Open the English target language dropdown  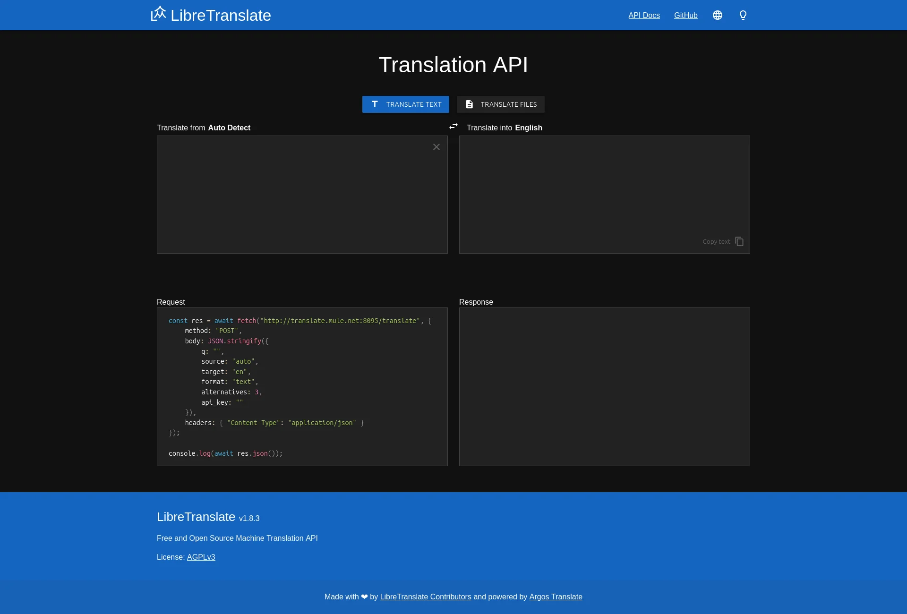point(529,128)
